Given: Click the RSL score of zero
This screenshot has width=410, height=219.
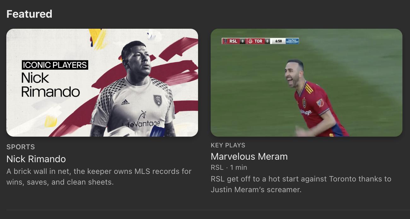Looking at the screenshot, I should point(243,41).
